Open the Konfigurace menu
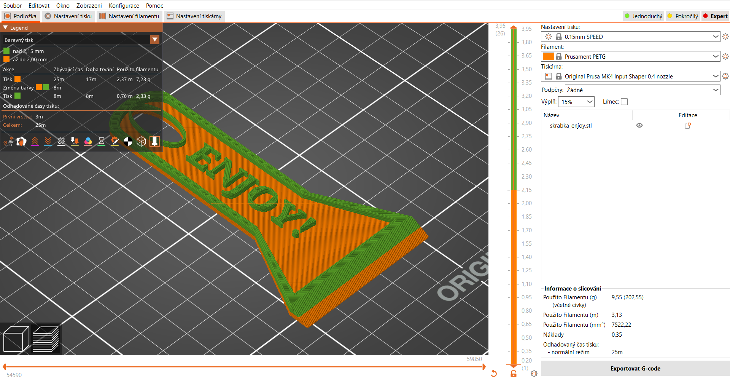This screenshot has width=730, height=377. [x=124, y=5]
